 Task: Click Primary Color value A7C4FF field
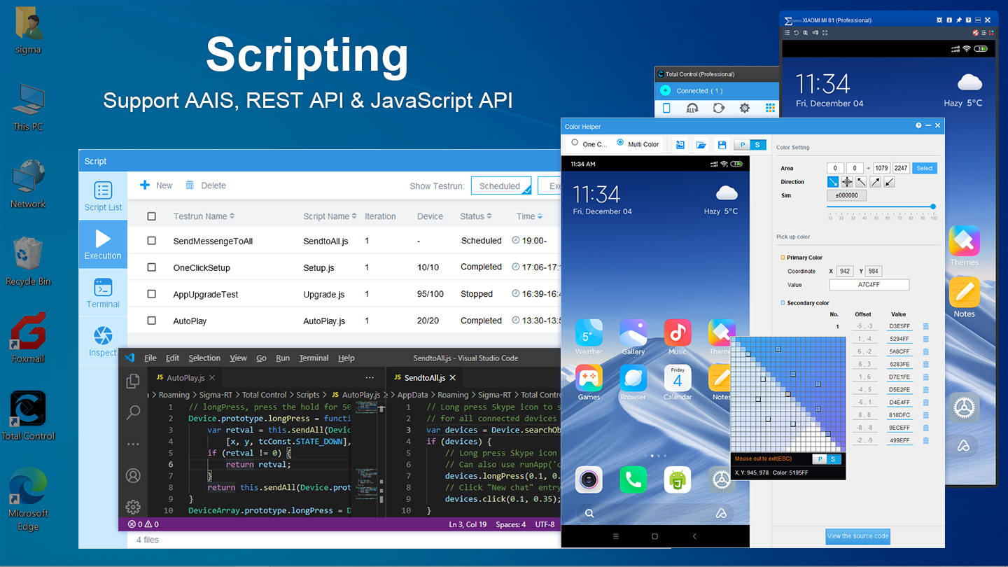pos(869,285)
